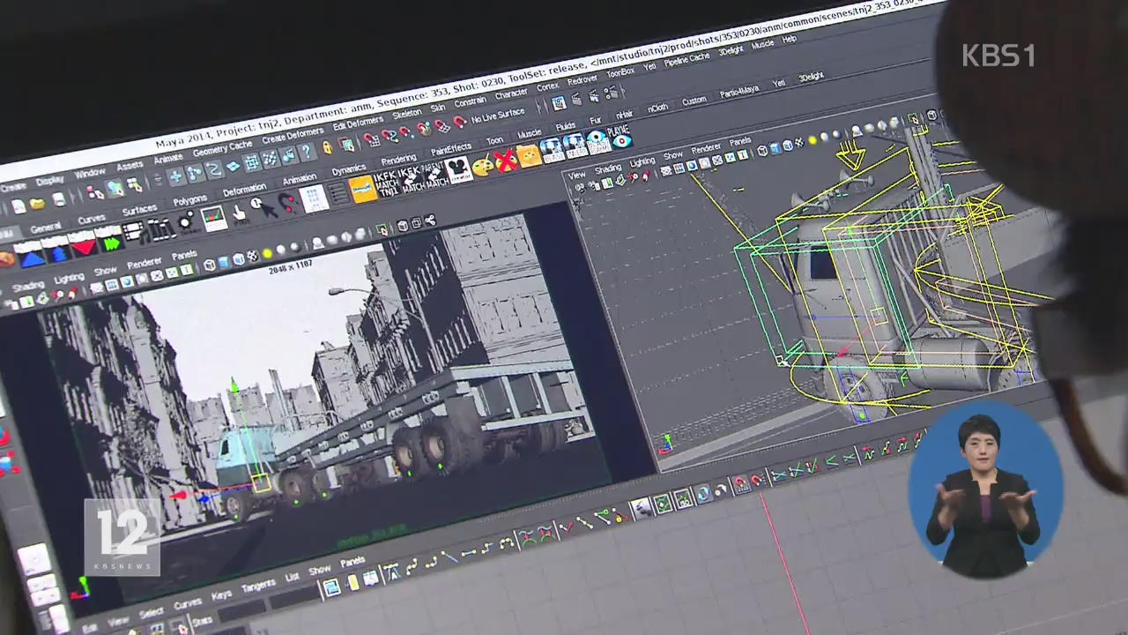Open the Pipeline Cache menu
This screenshot has height=635, width=1128.
coord(686,58)
